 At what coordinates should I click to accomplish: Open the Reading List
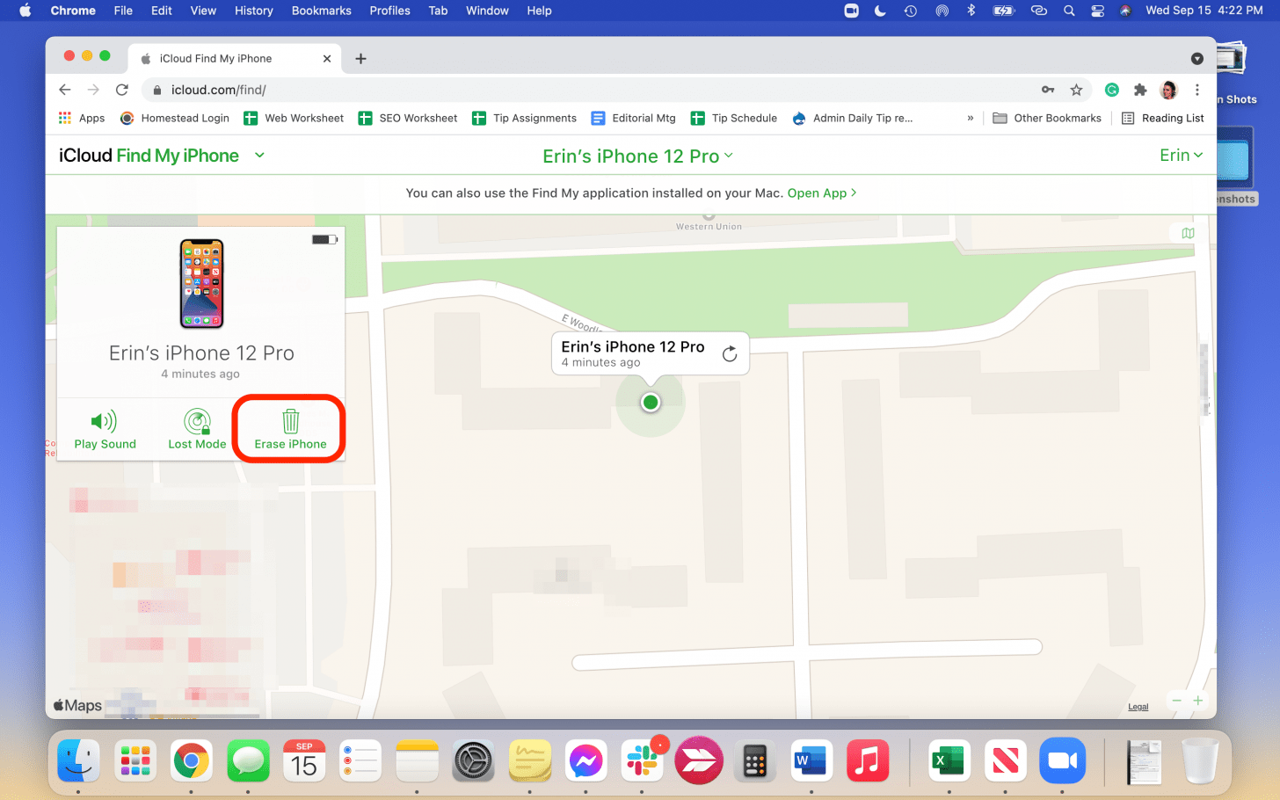[1163, 118]
